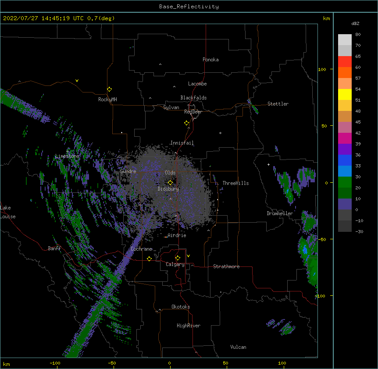Select the 30 dBZ light blue swatch

pos(345,171)
